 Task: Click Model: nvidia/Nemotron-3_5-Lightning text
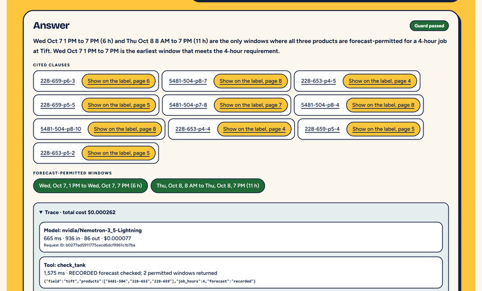point(93,230)
